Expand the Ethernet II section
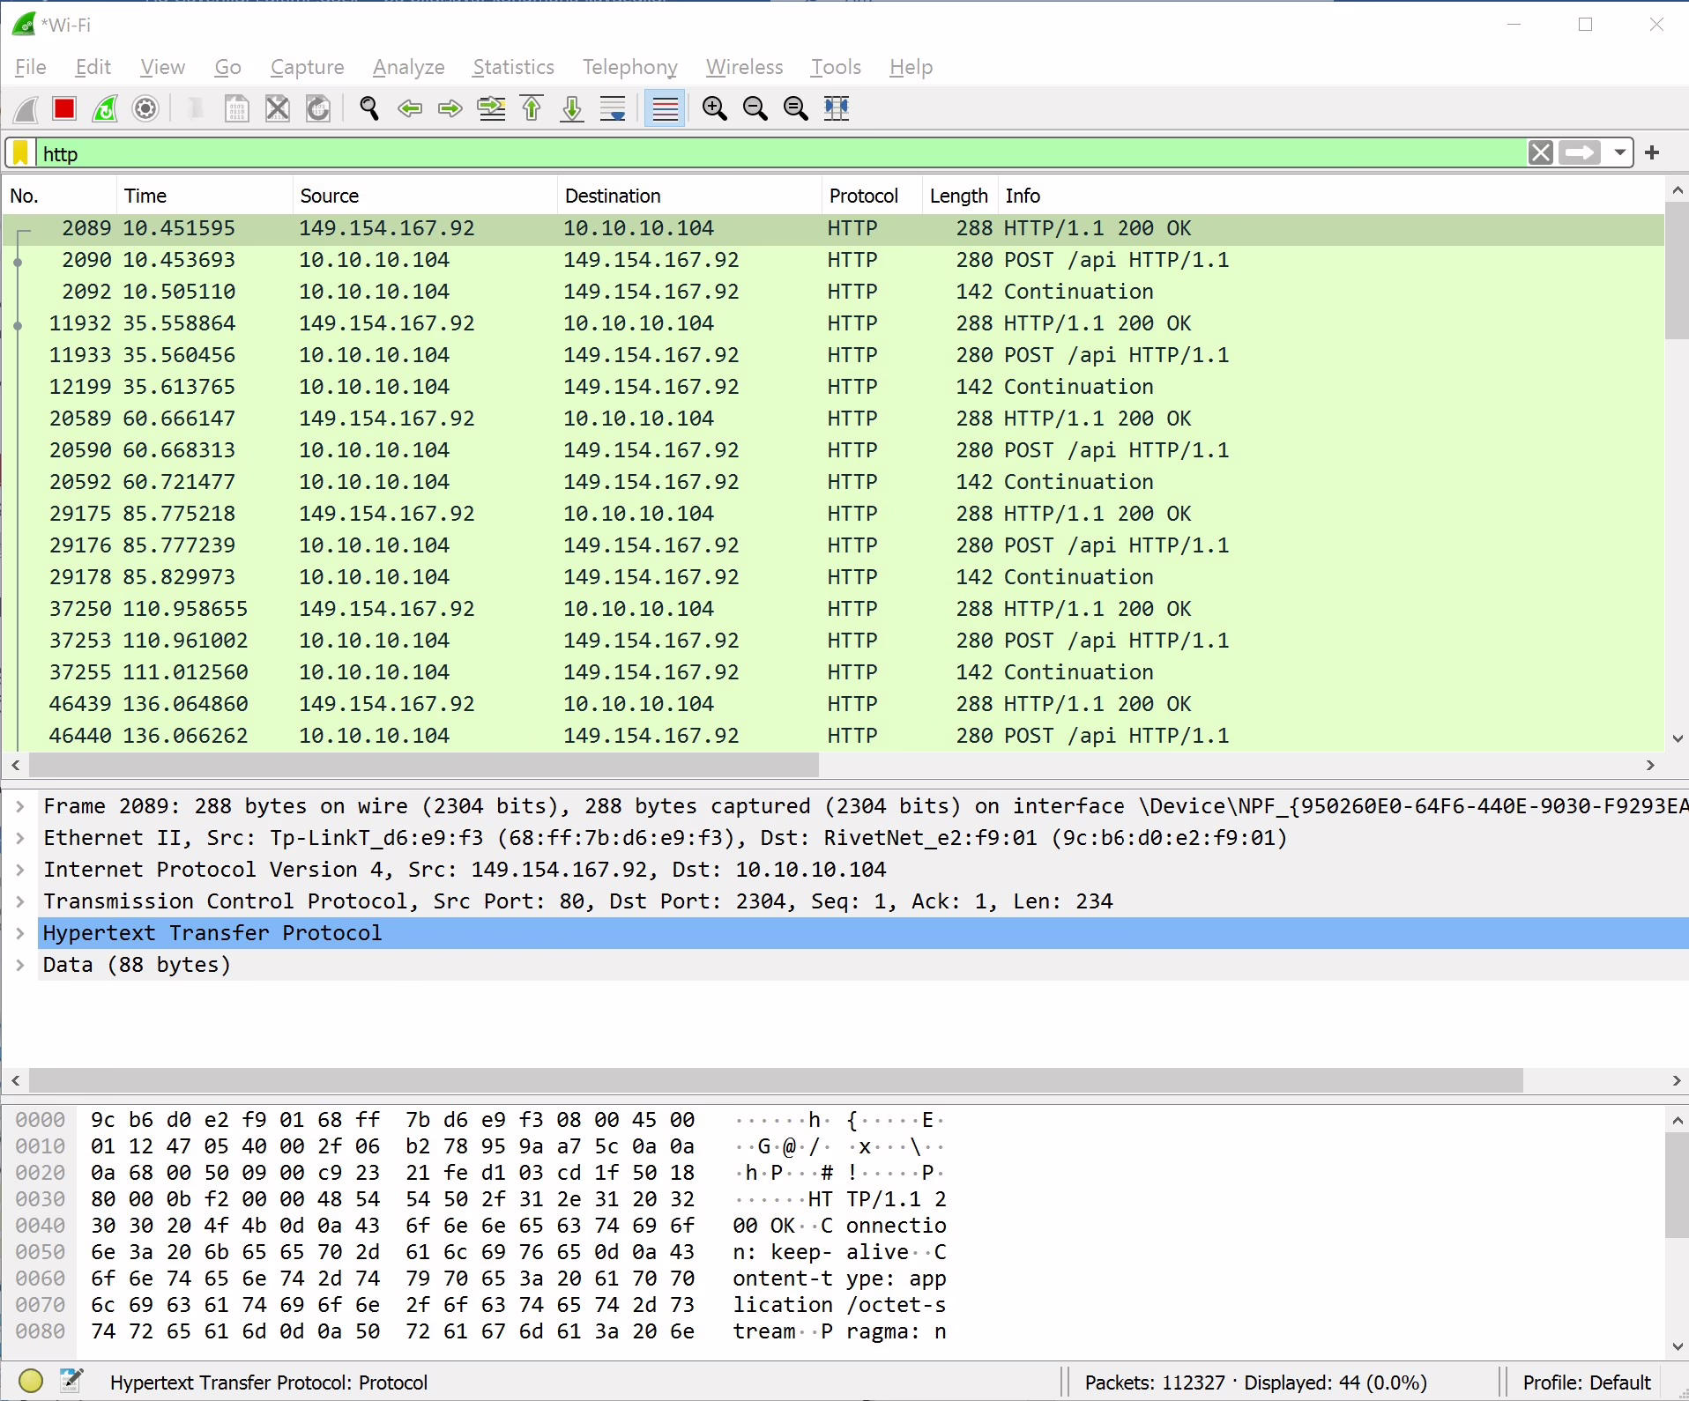Screen dimensions: 1689x1401 [20, 837]
